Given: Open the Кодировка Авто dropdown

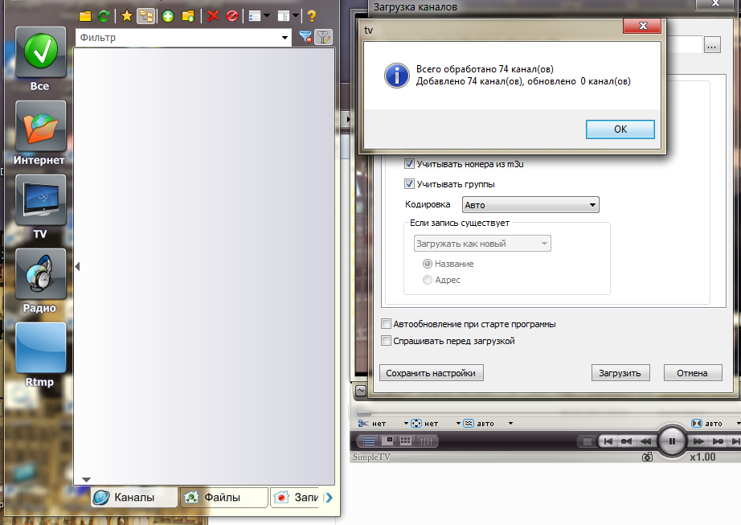Looking at the screenshot, I should point(530,204).
